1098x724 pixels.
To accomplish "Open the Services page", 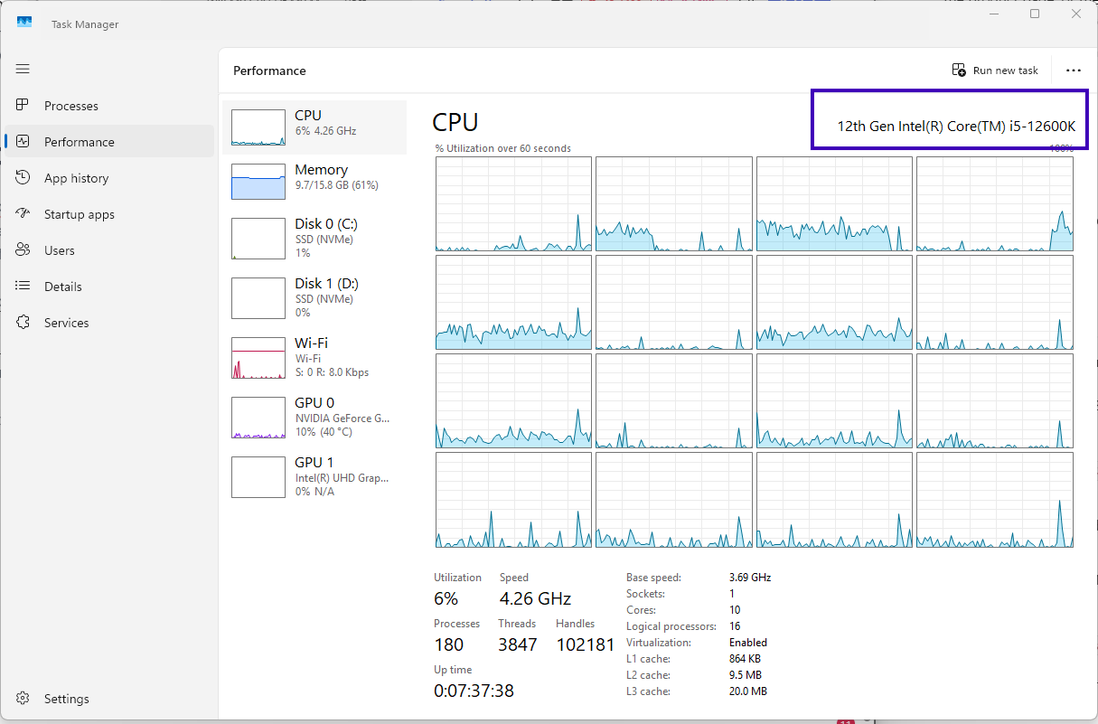I will pyautogui.click(x=108, y=323).
